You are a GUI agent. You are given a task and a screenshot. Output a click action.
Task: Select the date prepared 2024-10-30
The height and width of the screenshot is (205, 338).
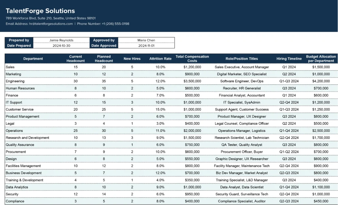click(x=61, y=46)
